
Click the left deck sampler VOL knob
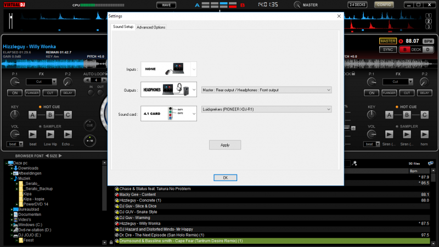click(x=15, y=134)
